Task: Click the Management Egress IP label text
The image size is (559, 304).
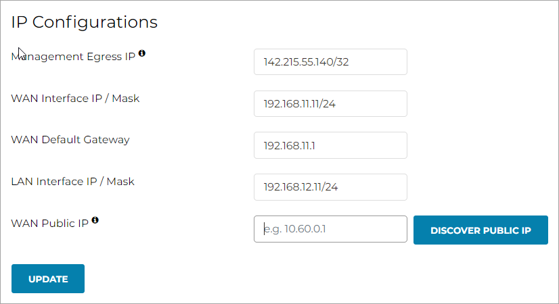Action: pyautogui.click(x=74, y=57)
